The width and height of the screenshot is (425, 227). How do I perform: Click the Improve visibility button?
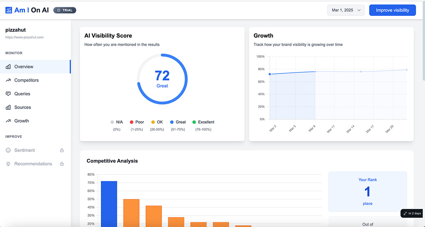[392, 10]
